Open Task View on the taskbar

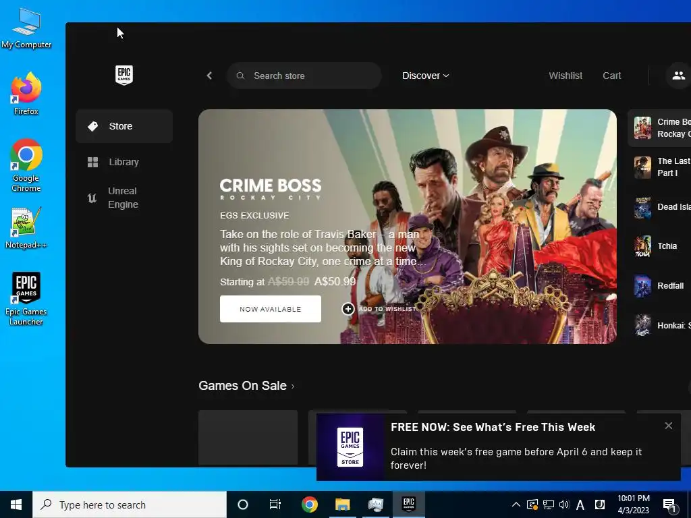tap(275, 505)
